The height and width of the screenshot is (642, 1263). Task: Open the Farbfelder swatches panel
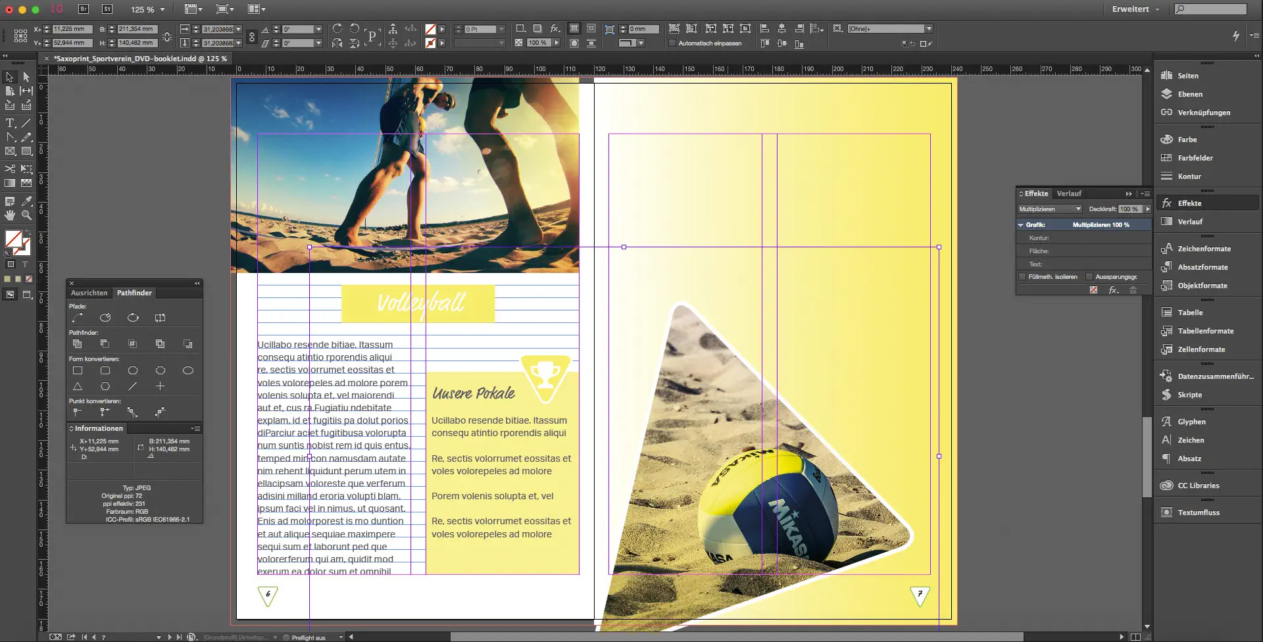click(1195, 158)
